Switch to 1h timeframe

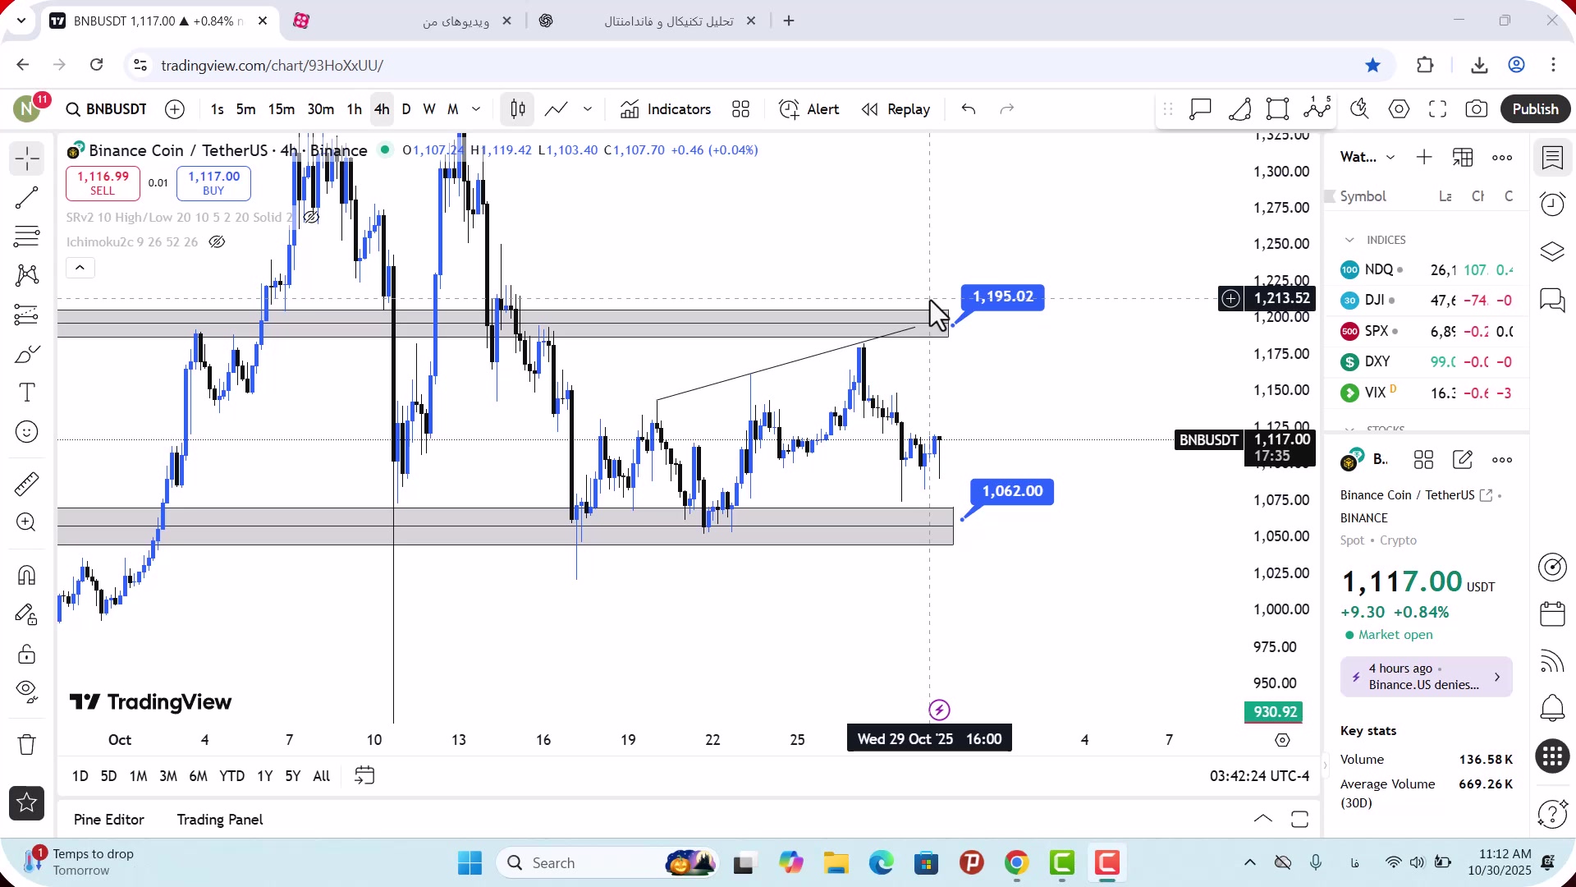[x=355, y=109]
